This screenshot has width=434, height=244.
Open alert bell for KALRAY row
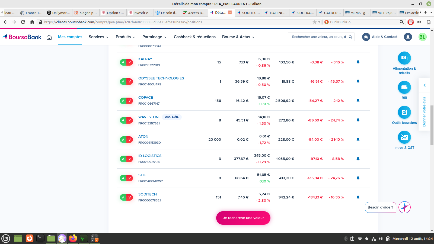tap(358, 62)
